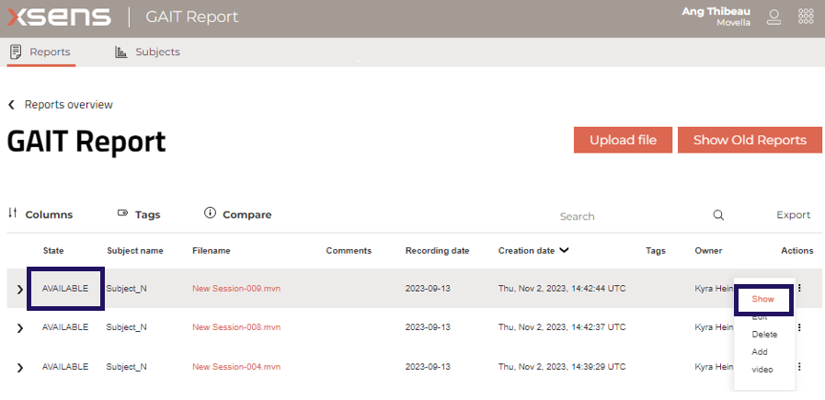This screenshot has height=400, width=825.
Task: Click creation date 14:39:29 UTC cell
Action: 562,367
